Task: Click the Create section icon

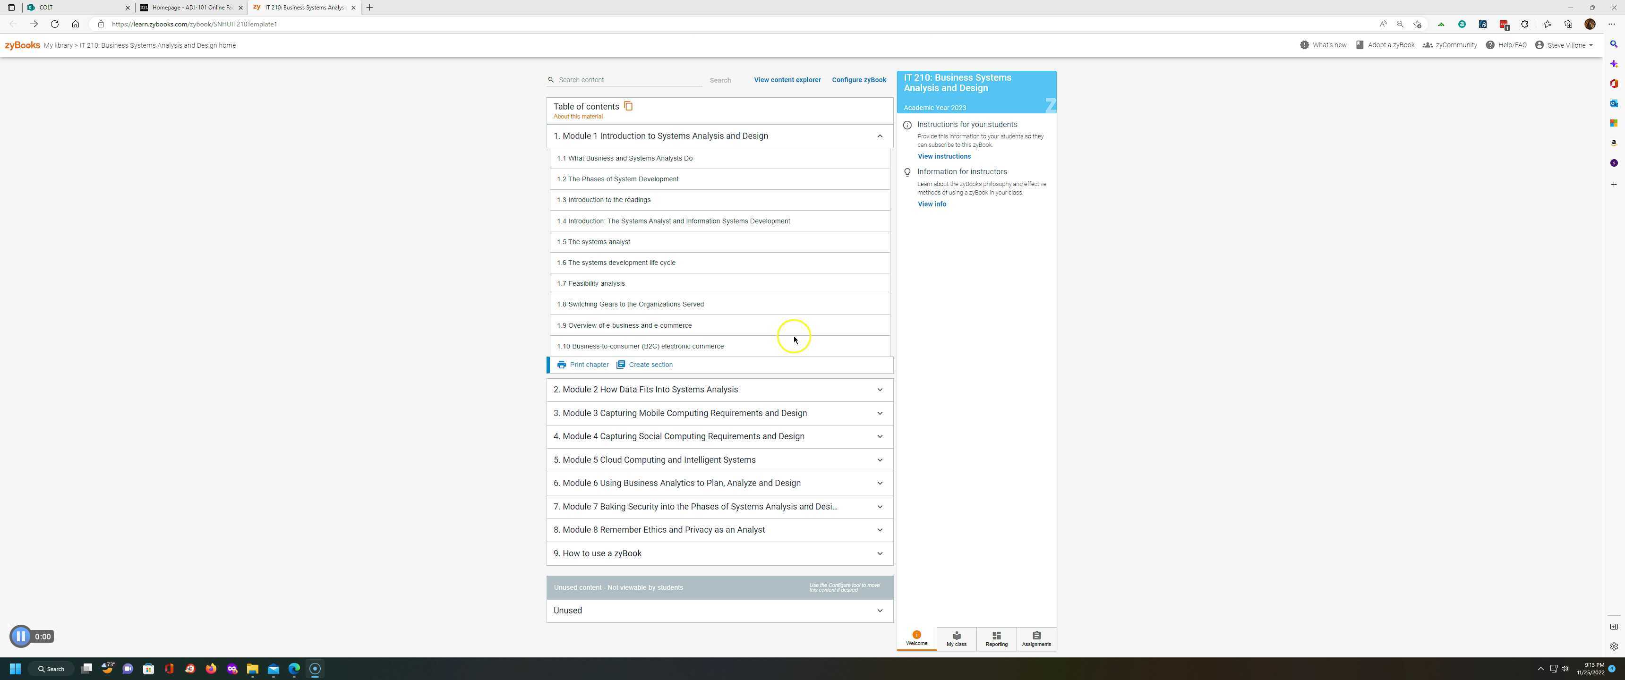Action: (620, 365)
